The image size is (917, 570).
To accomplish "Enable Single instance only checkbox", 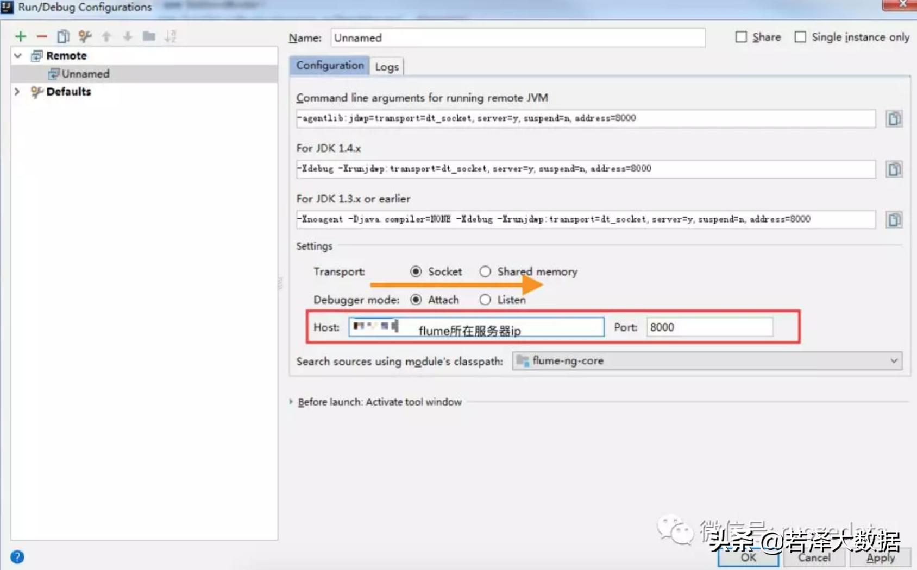I will [x=800, y=37].
